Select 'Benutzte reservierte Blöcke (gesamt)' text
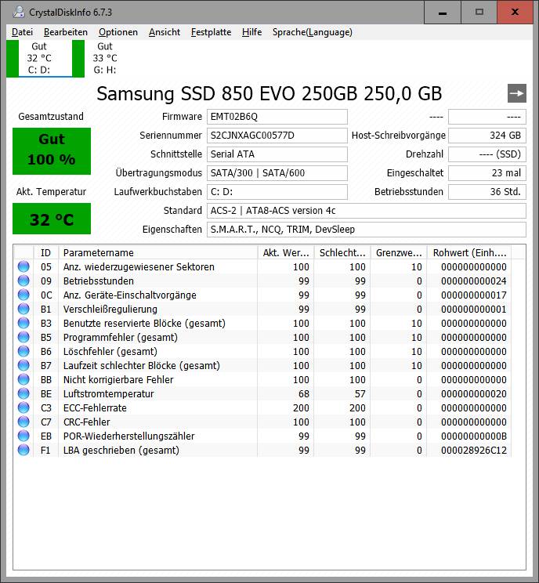The image size is (539, 583). click(x=144, y=324)
